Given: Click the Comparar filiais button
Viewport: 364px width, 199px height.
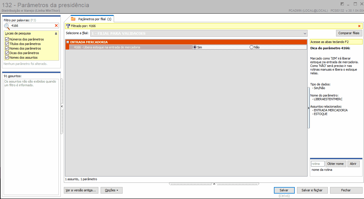Looking at the screenshot, I should tap(349, 33).
